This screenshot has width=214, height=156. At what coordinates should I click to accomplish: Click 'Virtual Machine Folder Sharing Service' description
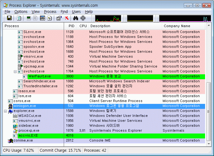pyautogui.click(x=123, y=66)
